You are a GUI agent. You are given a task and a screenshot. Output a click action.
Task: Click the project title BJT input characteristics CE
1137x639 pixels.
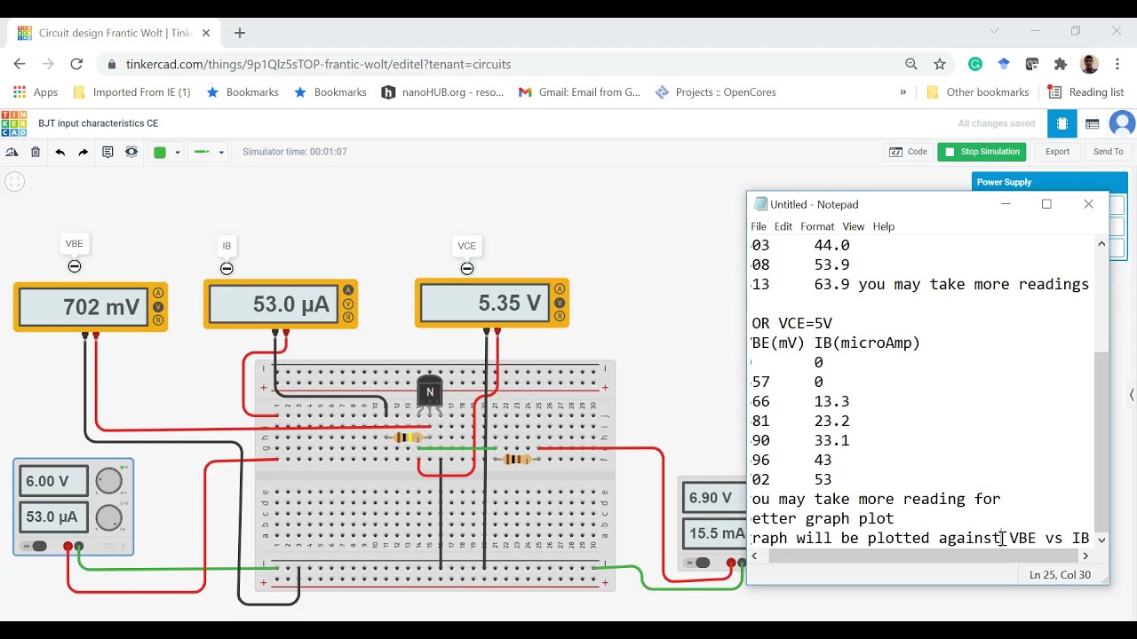click(99, 123)
